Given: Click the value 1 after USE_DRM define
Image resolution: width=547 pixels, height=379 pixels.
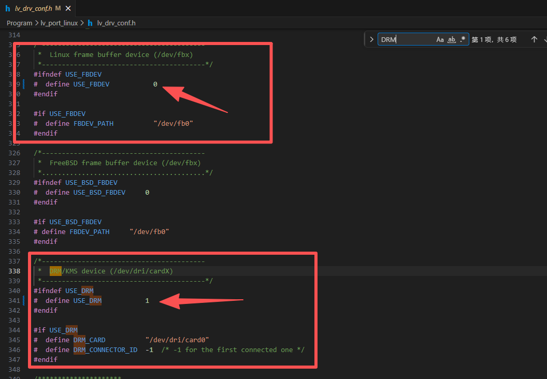Looking at the screenshot, I should pyautogui.click(x=147, y=300).
